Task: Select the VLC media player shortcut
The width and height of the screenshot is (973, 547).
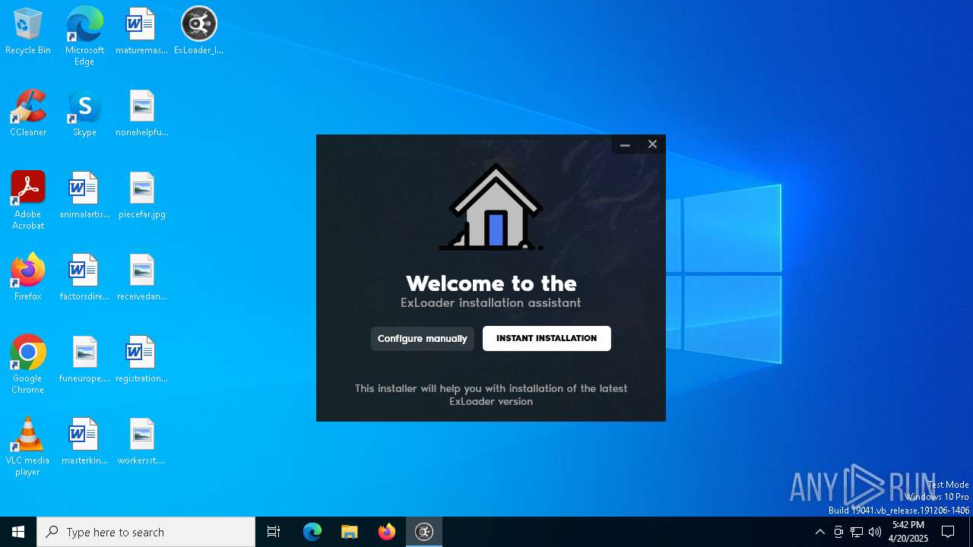Action: click(28, 447)
